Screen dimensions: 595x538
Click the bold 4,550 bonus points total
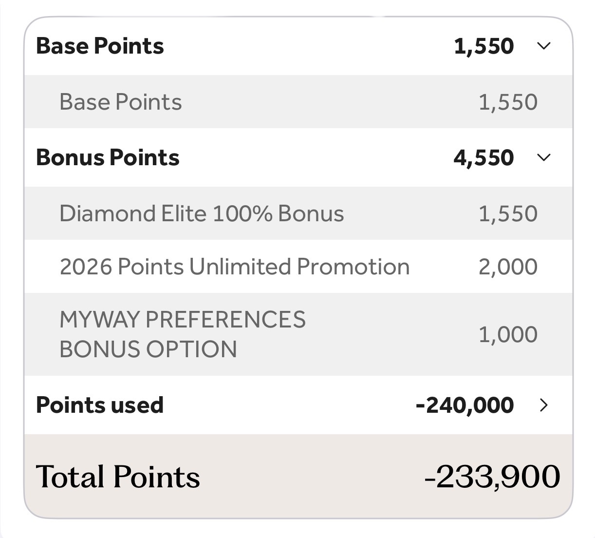click(483, 157)
